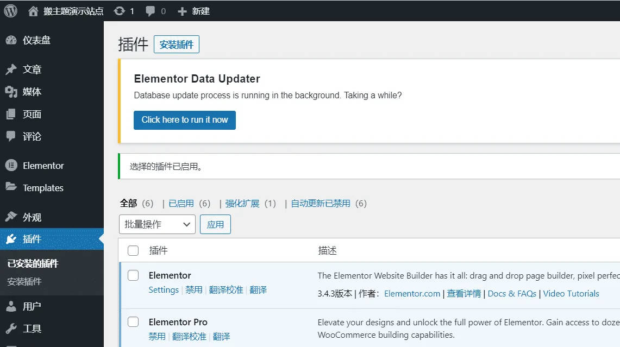Click 查看详情 link for Elementor
The height and width of the screenshot is (347, 620).
(464, 294)
